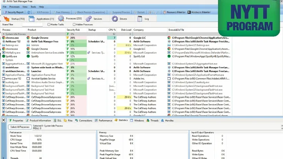
Task: Click Block Process (Quarantine) button
Action: click(89, 12)
